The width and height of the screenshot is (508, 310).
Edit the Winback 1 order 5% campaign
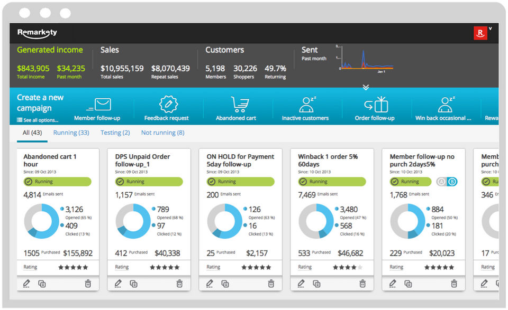(301, 284)
